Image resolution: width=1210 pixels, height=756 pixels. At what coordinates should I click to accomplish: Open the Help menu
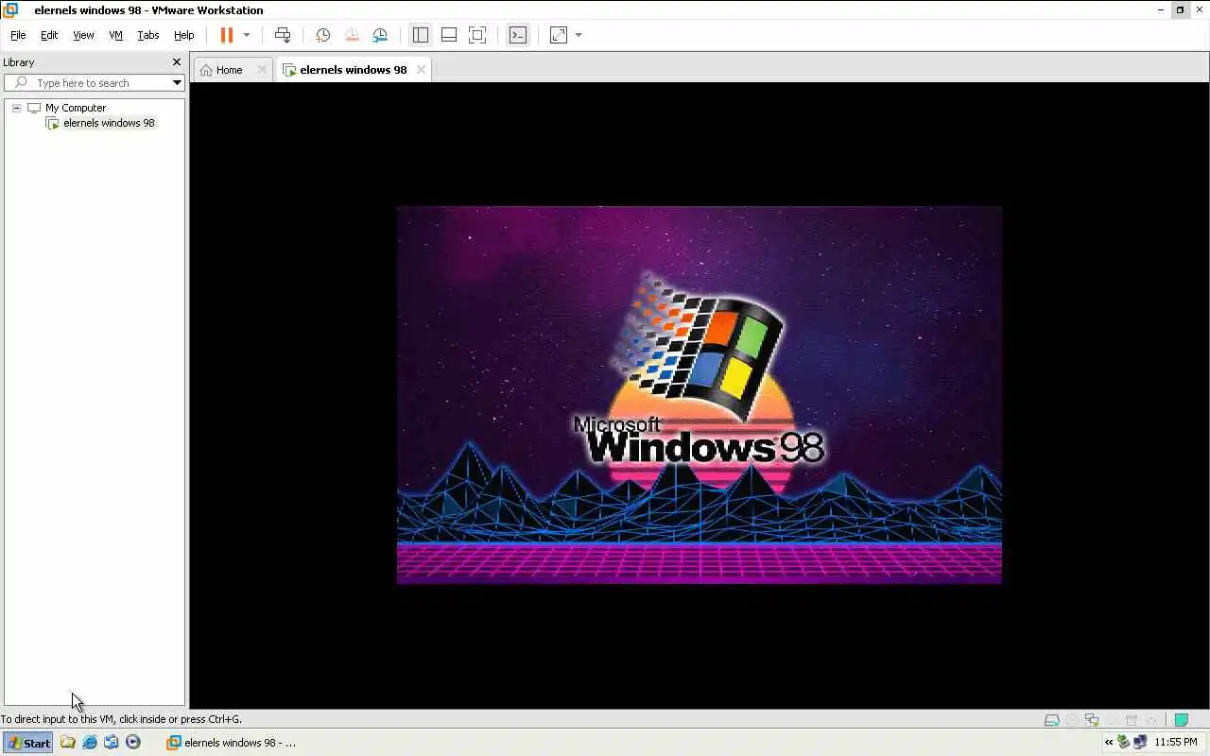[x=183, y=35]
